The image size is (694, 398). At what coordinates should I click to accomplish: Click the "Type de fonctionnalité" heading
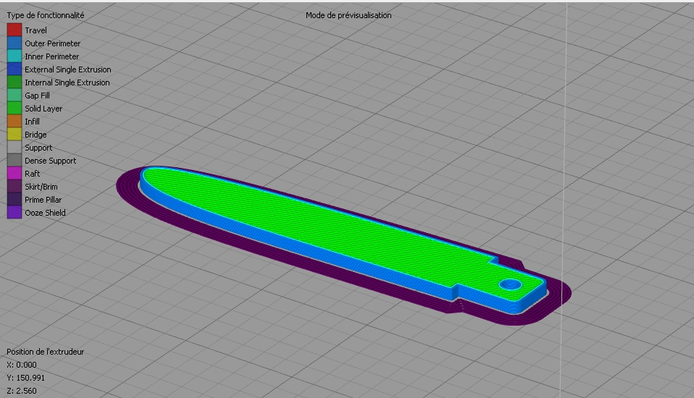(46, 15)
